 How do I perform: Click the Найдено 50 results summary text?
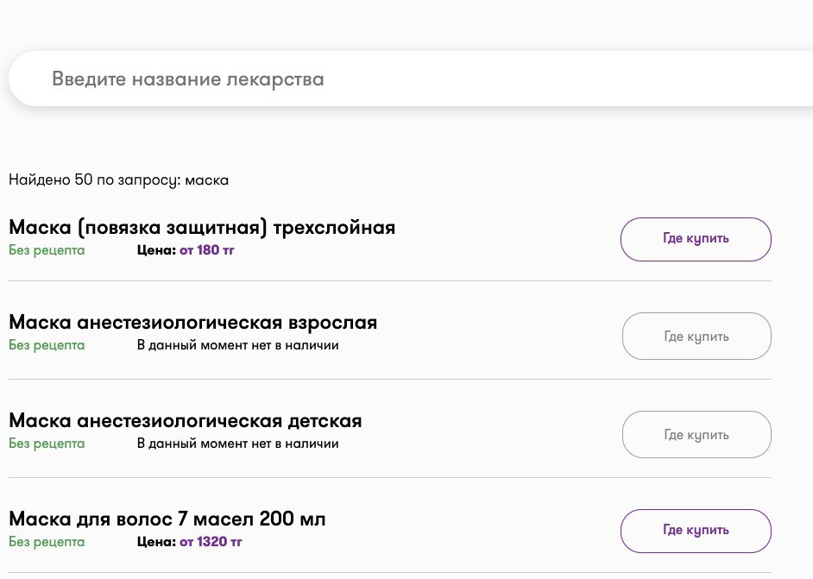click(119, 180)
